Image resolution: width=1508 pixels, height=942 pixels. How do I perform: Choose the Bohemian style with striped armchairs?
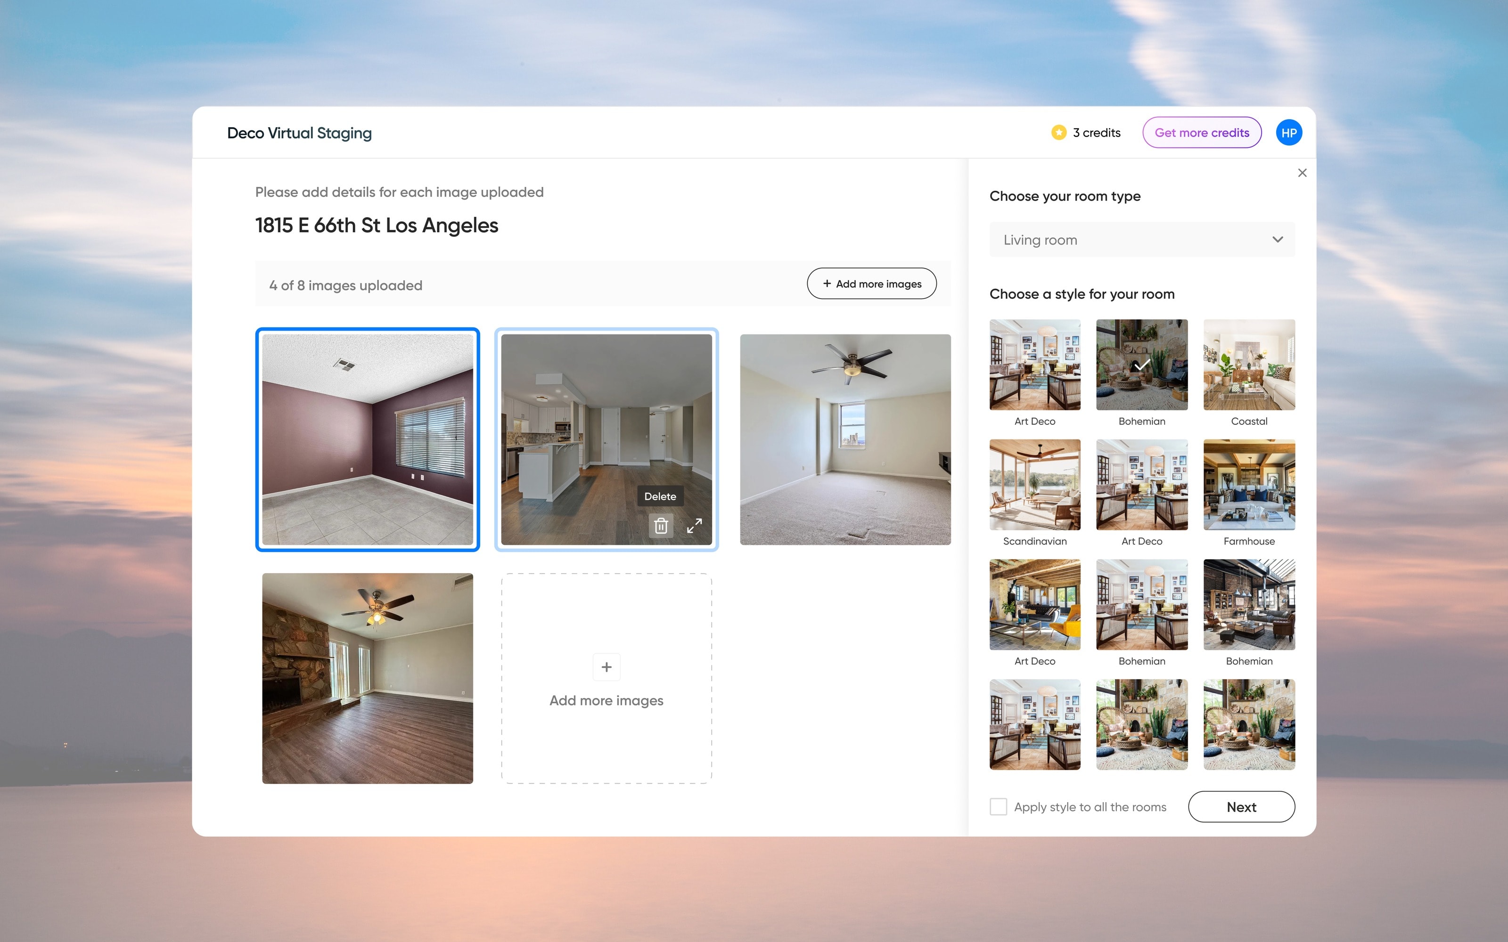(1141, 605)
